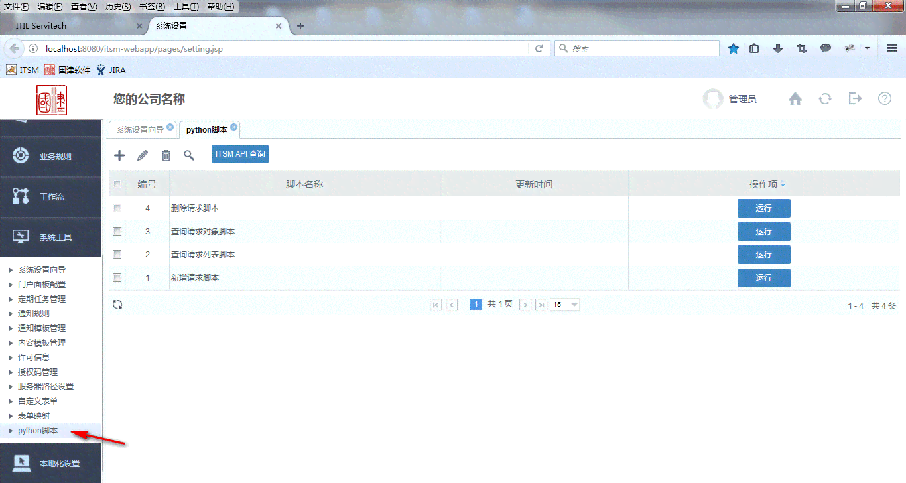
Task: Select python脚本 in the sidebar
Action: (x=38, y=431)
